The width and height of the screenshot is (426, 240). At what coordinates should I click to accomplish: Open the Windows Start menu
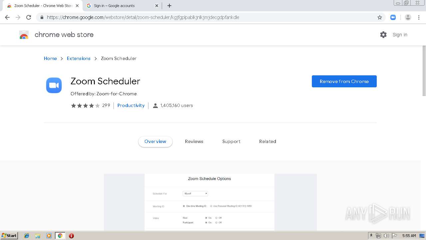click(x=9, y=235)
